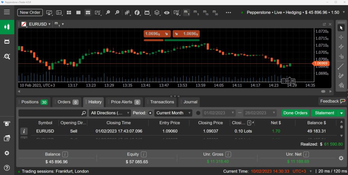Viewport: 348px width, 175px height.
Task: Click the history search input field
Action: point(53,113)
